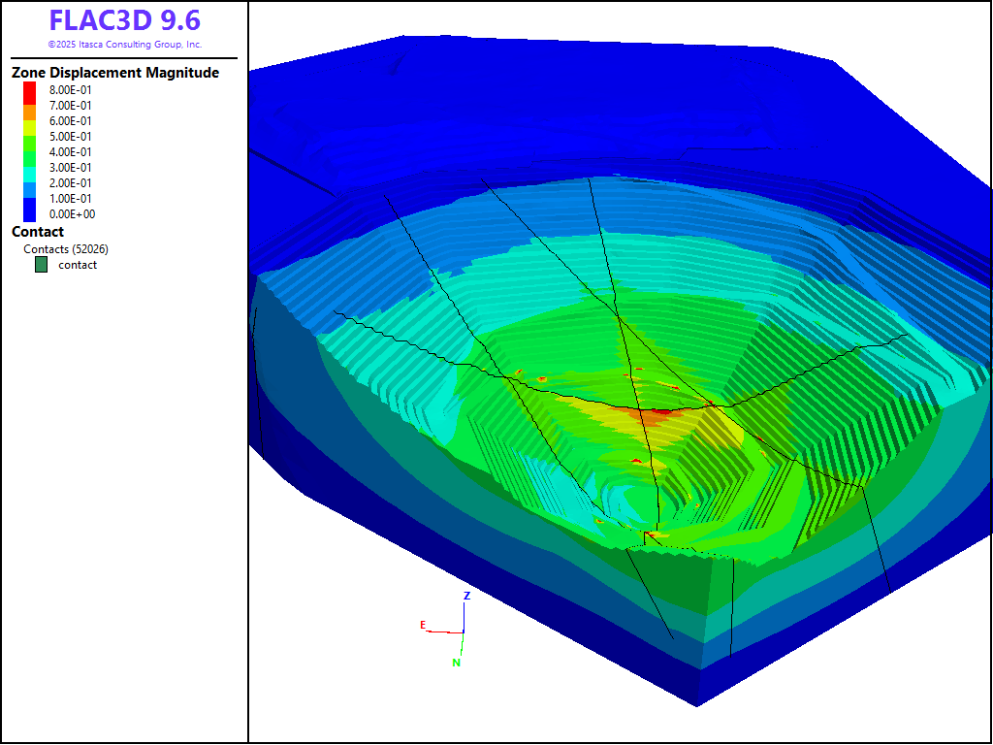Pick the 1.00E-01 legend value label

point(71,199)
